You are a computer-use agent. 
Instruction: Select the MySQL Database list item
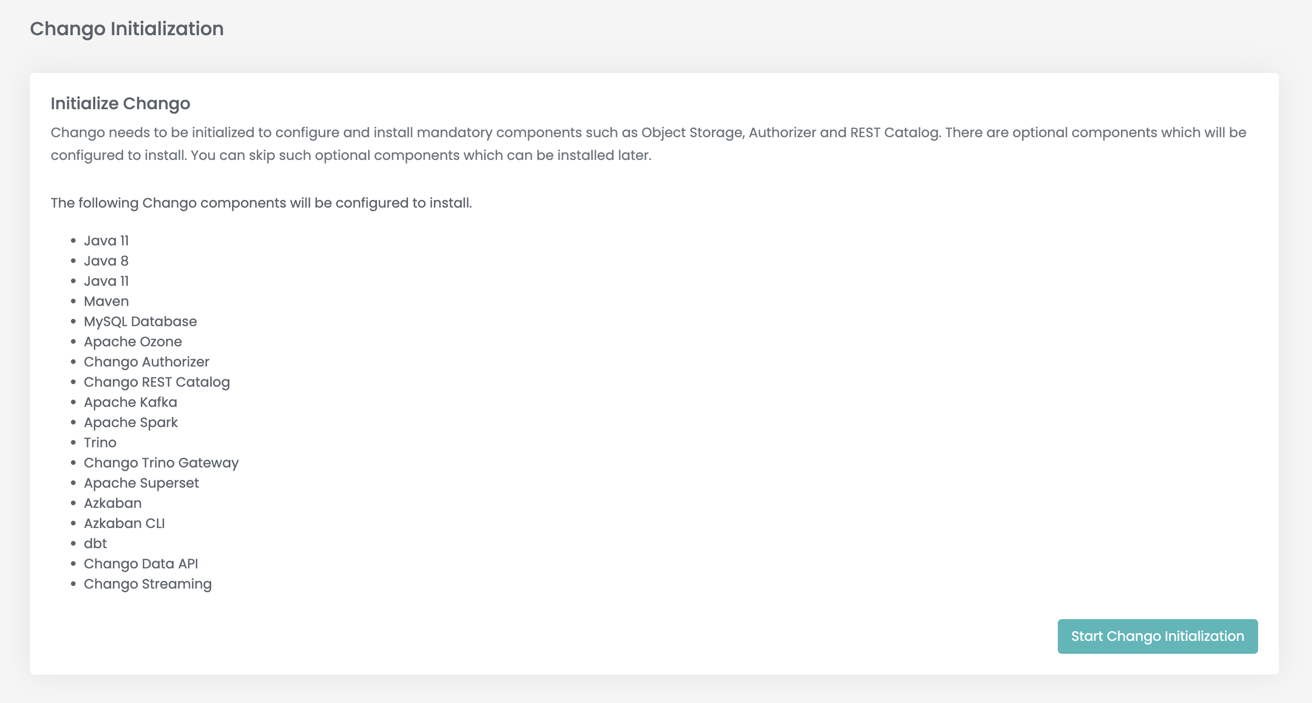pyautogui.click(x=140, y=321)
